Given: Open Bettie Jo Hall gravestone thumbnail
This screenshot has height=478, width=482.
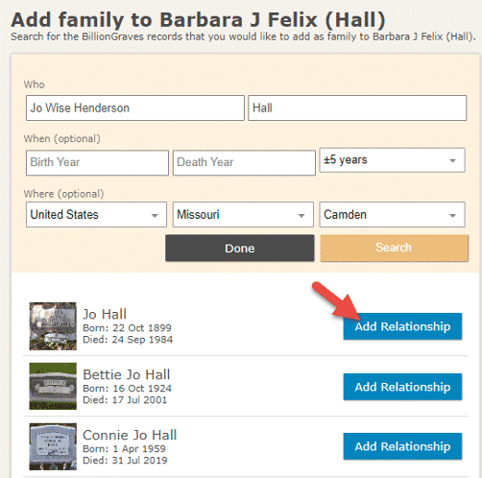Looking at the screenshot, I should click(x=53, y=386).
